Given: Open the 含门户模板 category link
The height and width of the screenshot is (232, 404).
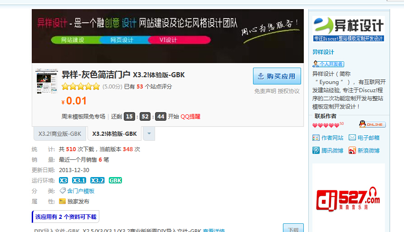Looking at the screenshot, I should coord(81,191).
